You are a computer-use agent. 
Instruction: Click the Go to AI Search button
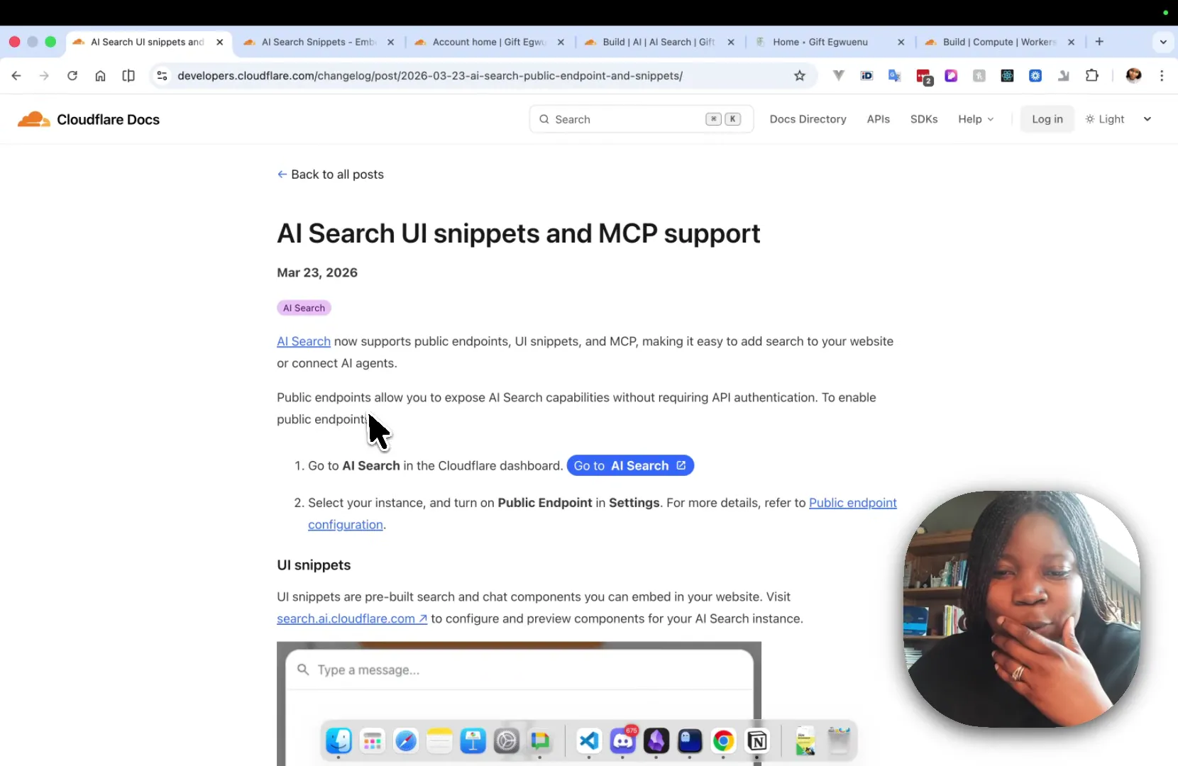[x=630, y=466]
